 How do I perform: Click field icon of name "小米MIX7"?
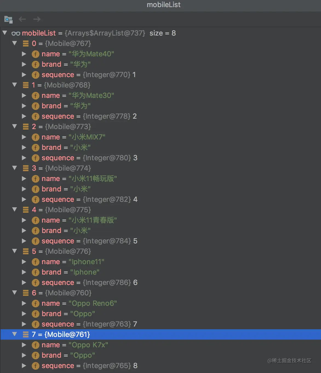36,137
